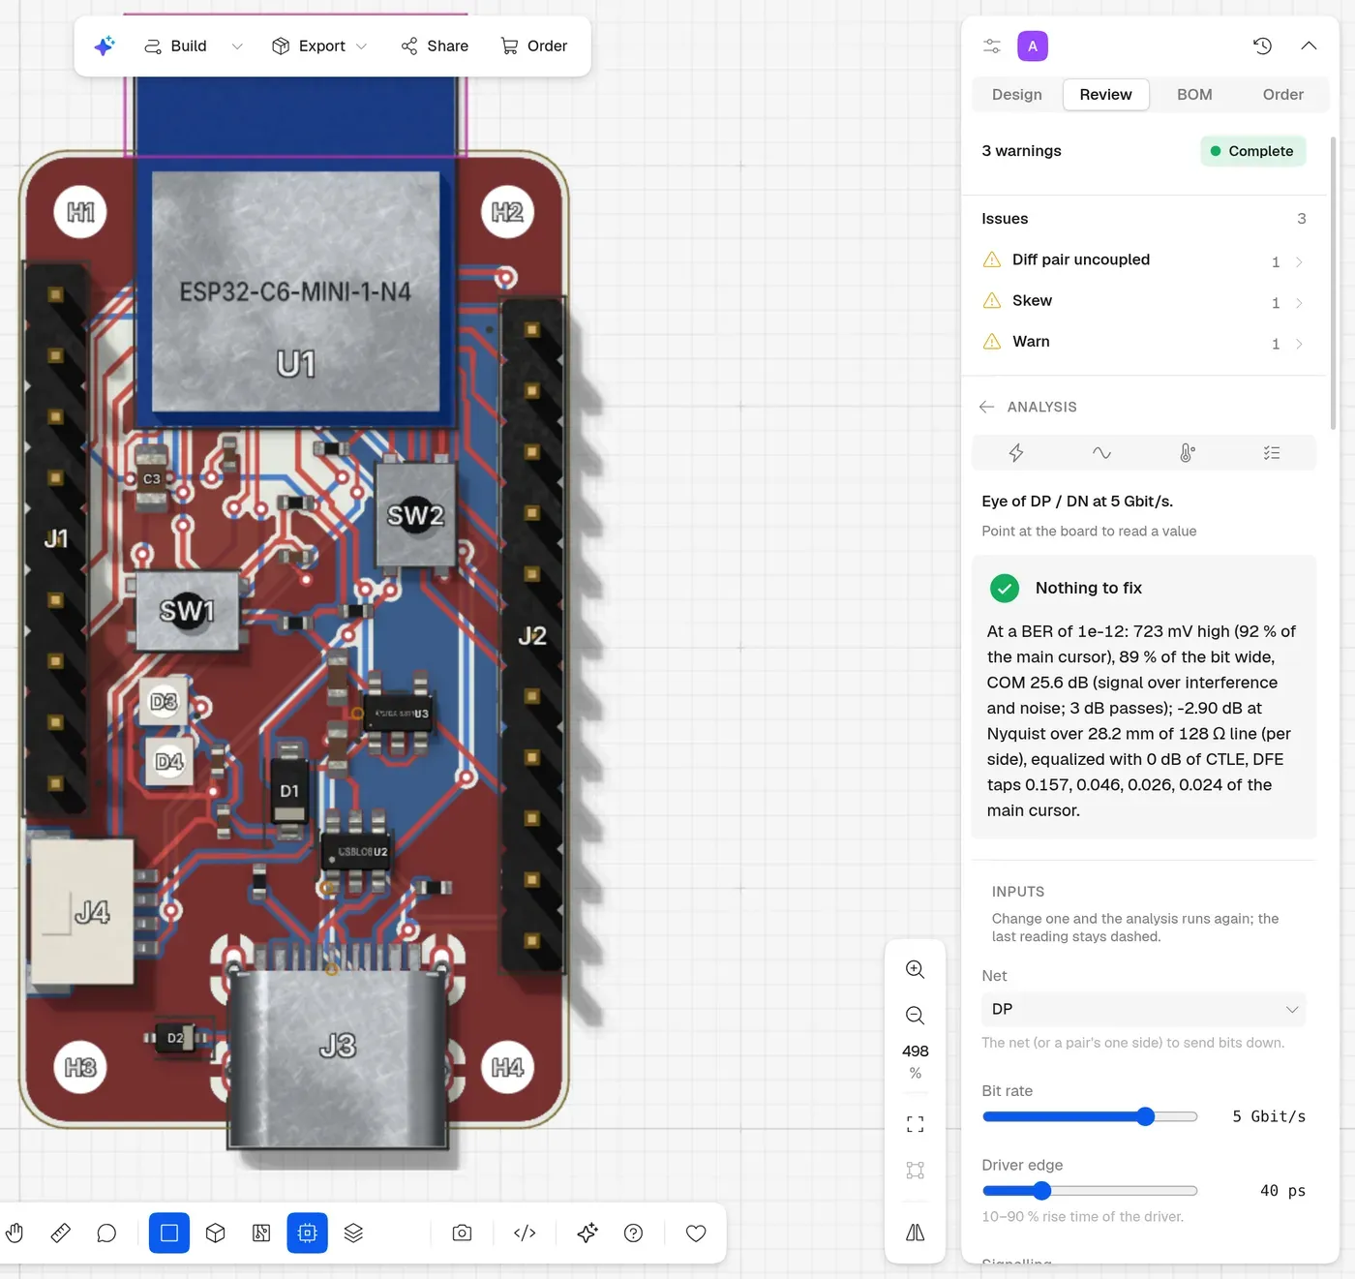Viewport: 1355px width, 1279px height.
Task: Click the Complete status badge
Action: 1252,151
